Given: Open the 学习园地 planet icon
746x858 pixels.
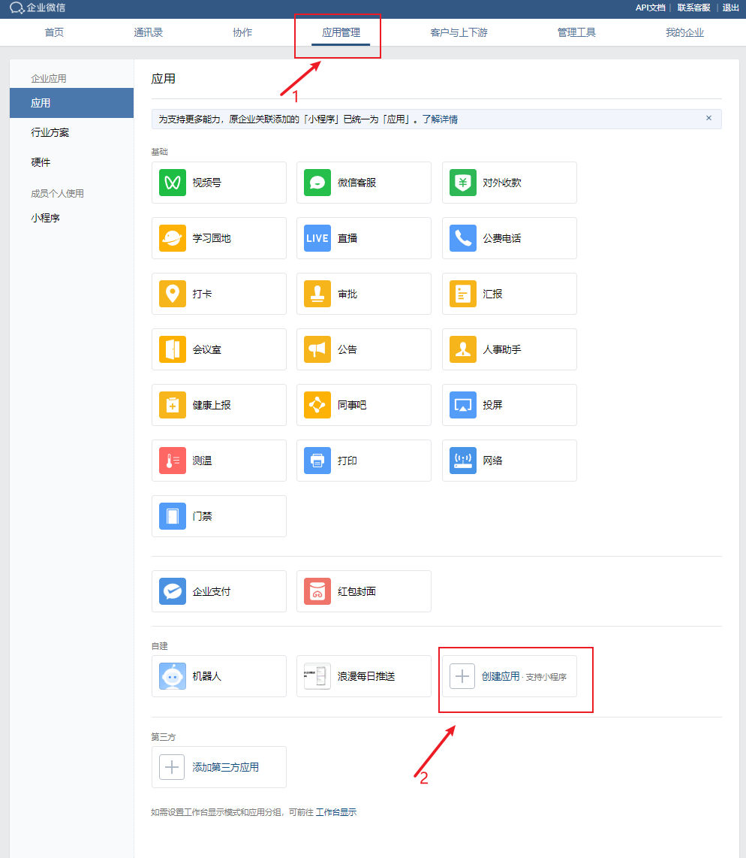Looking at the screenshot, I should 173,238.
